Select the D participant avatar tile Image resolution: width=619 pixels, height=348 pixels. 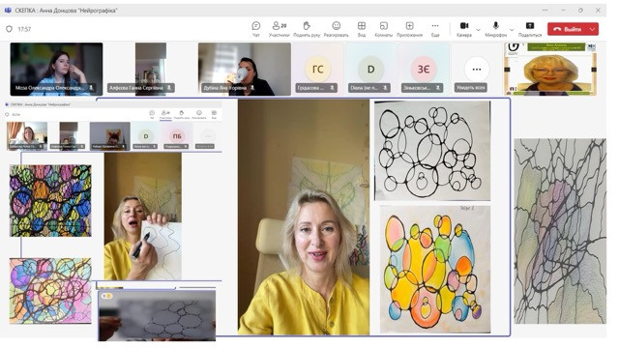(370, 70)
